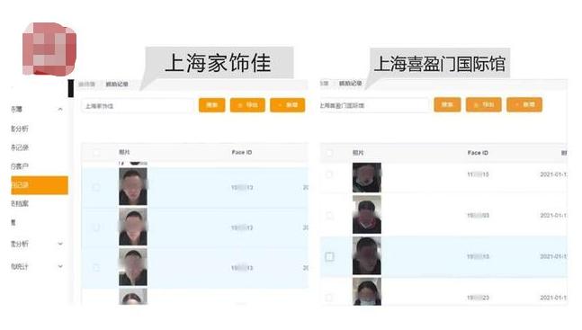Open the '…档案' sidebar menu item
Image resolution: width=582 pixels, height=330 pixels.
20,203
